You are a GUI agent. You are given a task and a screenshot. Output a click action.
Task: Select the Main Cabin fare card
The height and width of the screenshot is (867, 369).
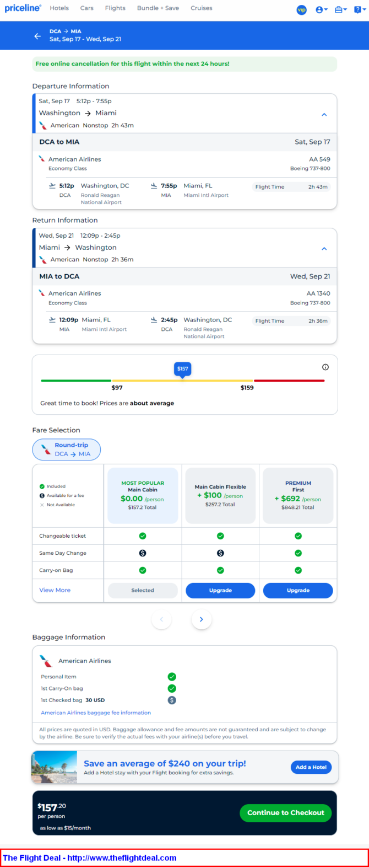(143, 495)
